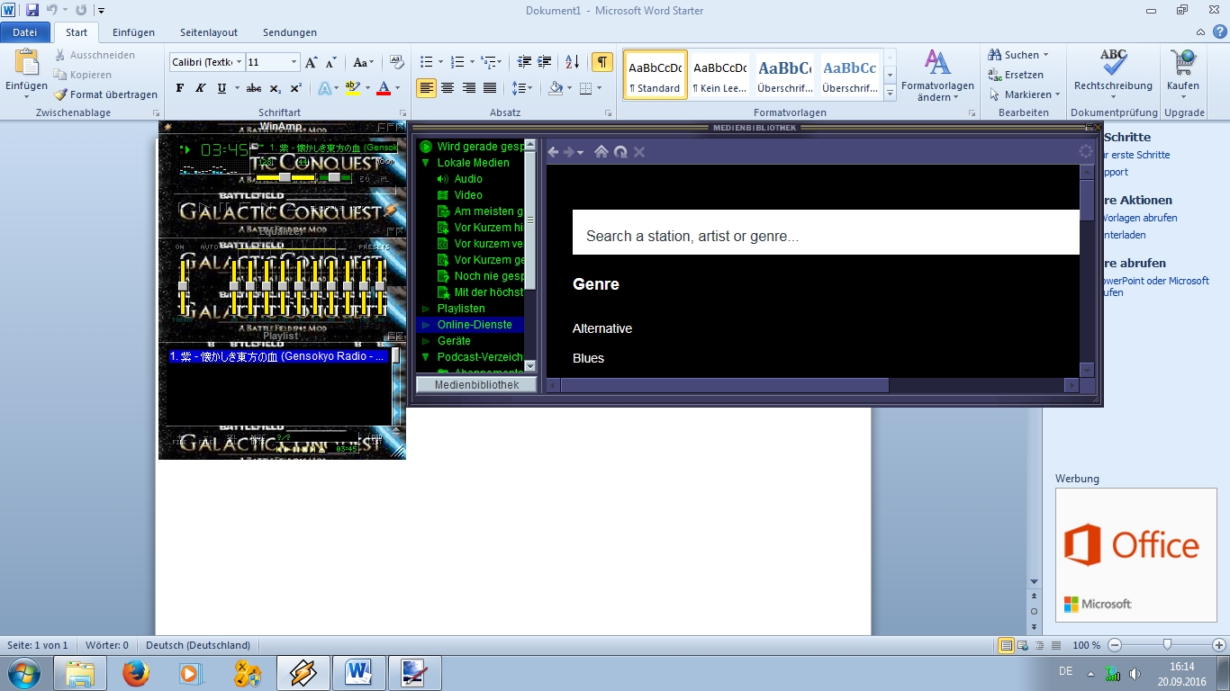
Task: Toggle strikethrough text formatting
Action: point(254,88)
